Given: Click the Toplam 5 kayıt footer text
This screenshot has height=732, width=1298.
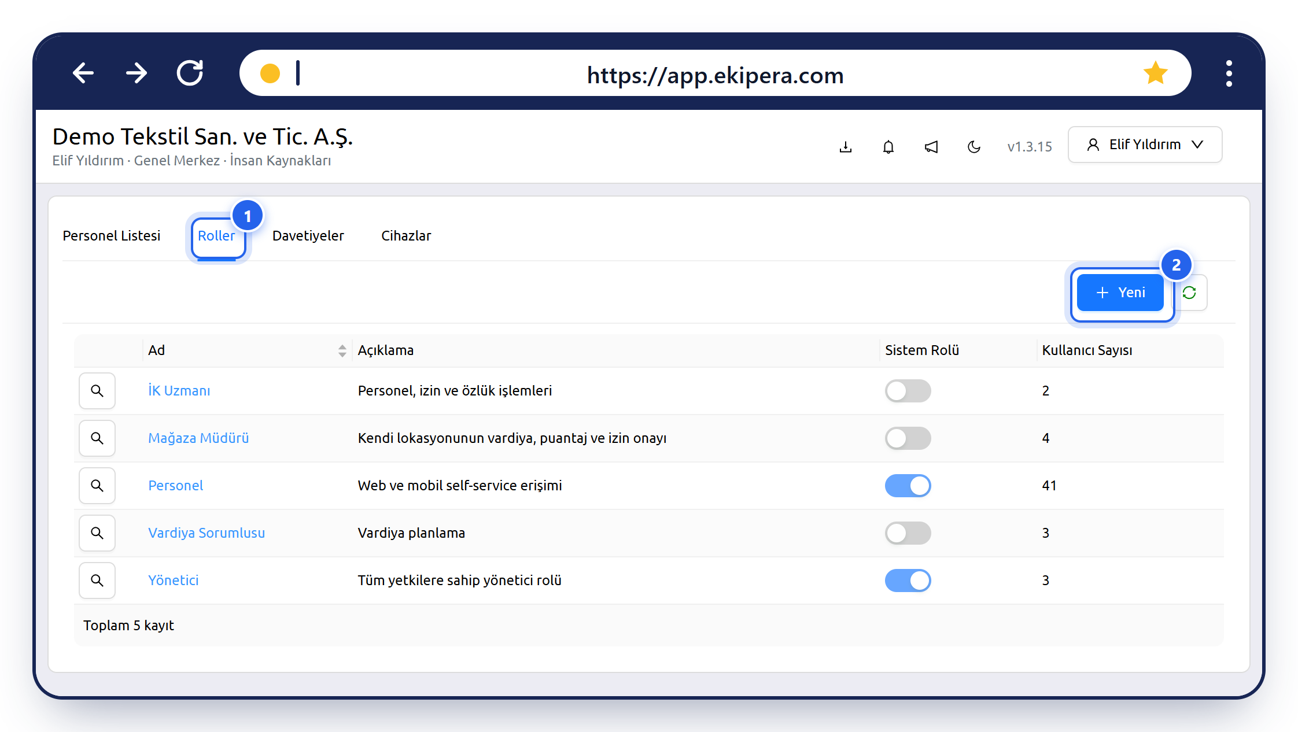Looking at the screenshot, I should point(128,626).
